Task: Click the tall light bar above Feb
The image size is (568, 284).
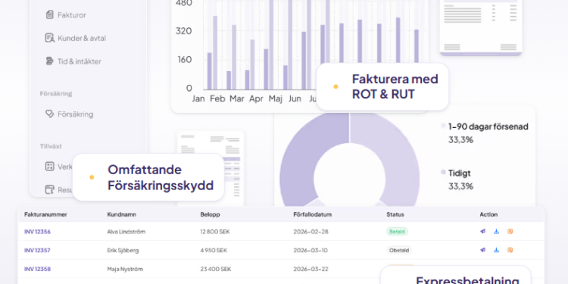Action: pos(215,53)
